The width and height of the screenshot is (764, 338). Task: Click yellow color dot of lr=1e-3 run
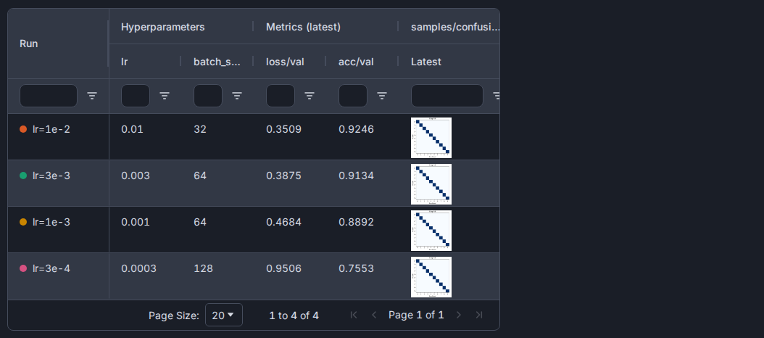(x=23, y=222)
